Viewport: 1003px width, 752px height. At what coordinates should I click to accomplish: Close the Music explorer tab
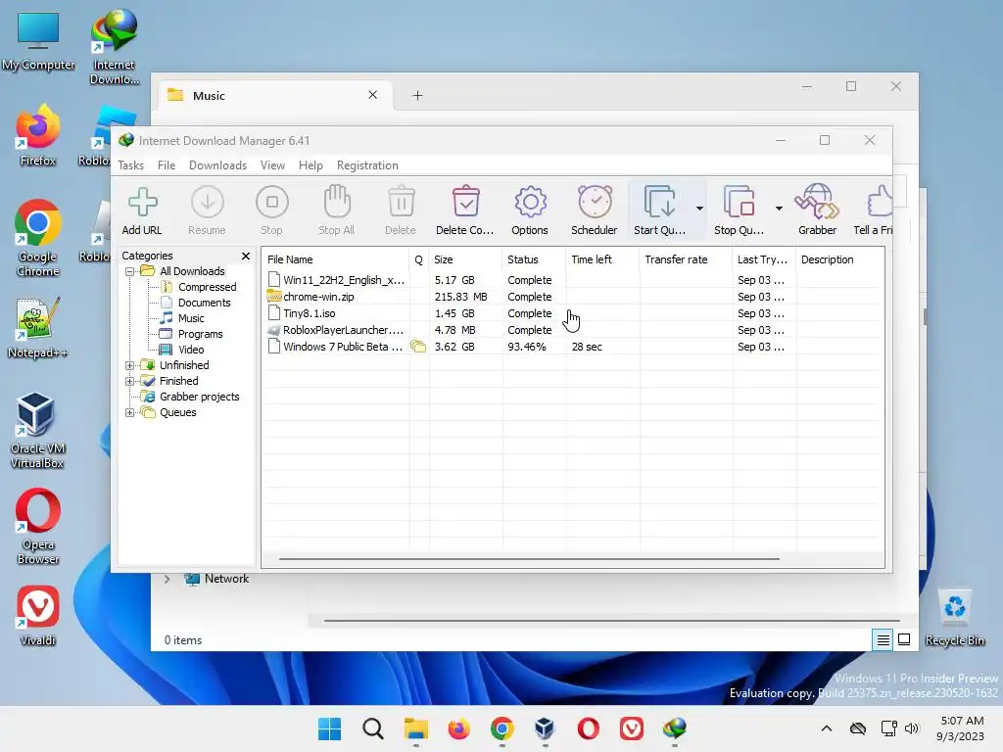pyautogui.click(x=373, y=95)
